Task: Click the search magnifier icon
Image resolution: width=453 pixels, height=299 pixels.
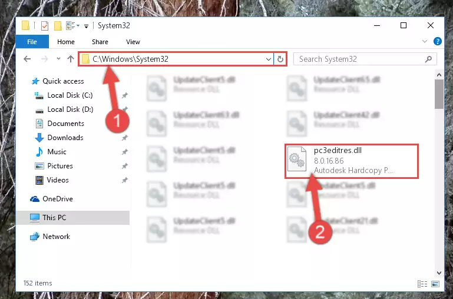Action: coord(428,59)
